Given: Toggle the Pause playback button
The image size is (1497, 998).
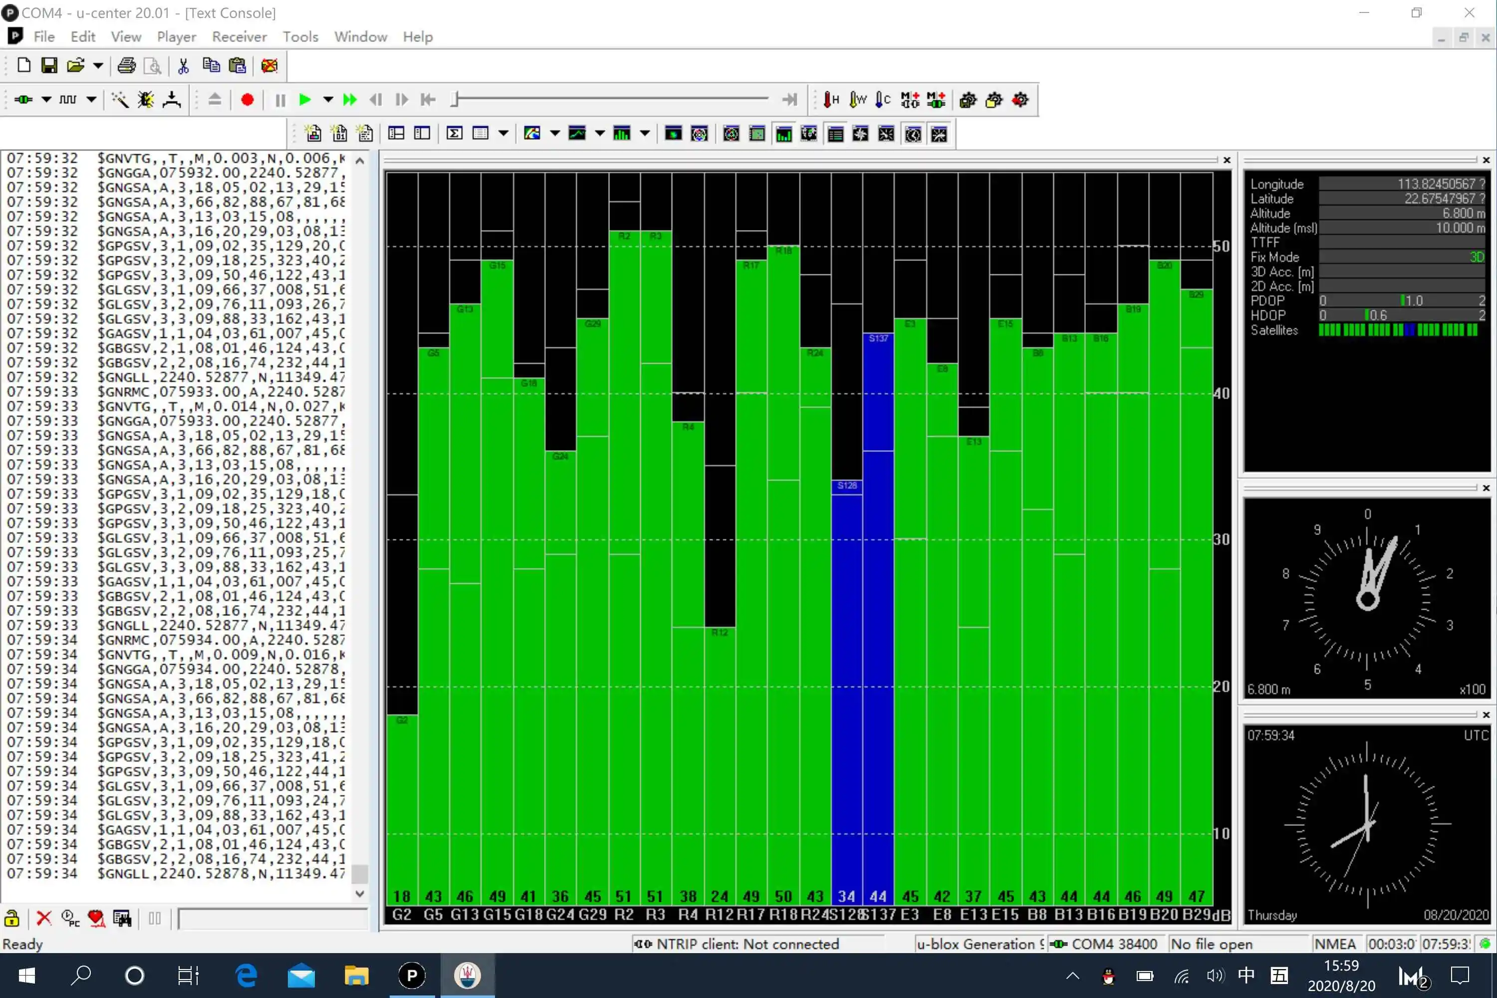Looking at the screenshot, I should 280,100.
